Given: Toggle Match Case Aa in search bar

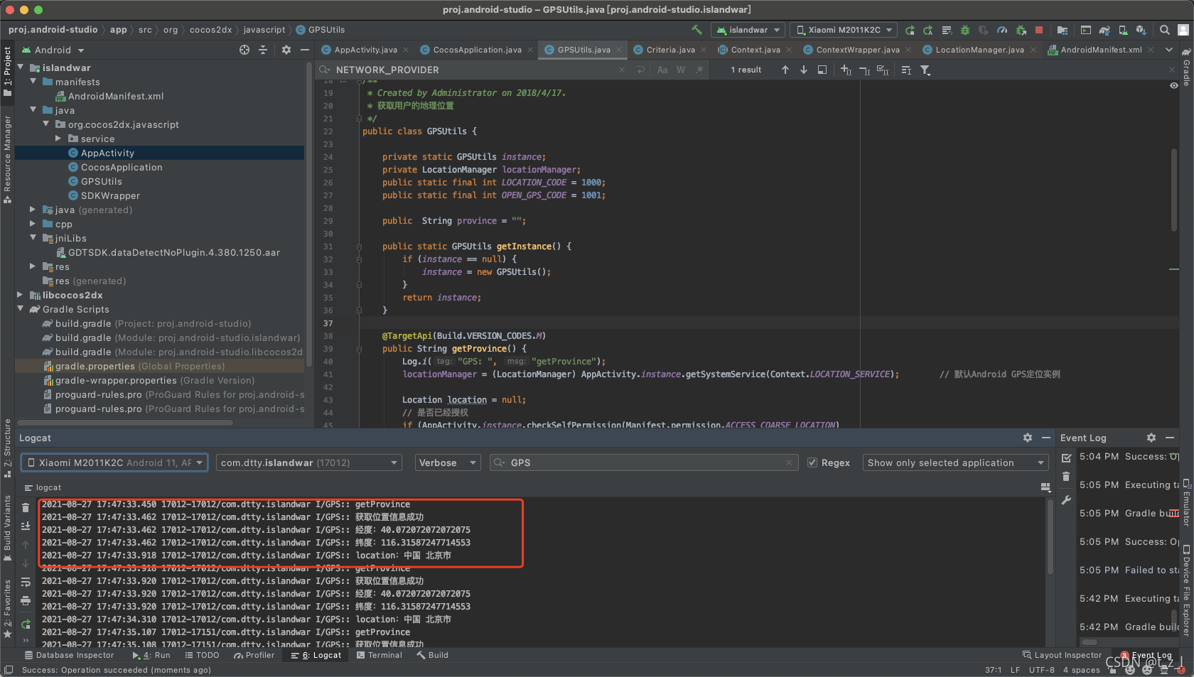Looking at the screenshot, I should pyautogui.click(x=662, y=70).
